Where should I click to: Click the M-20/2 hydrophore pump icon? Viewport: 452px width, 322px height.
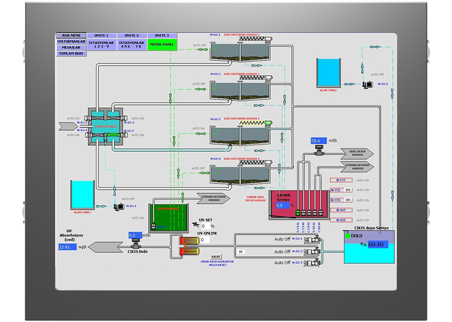[x=312, y=252]
